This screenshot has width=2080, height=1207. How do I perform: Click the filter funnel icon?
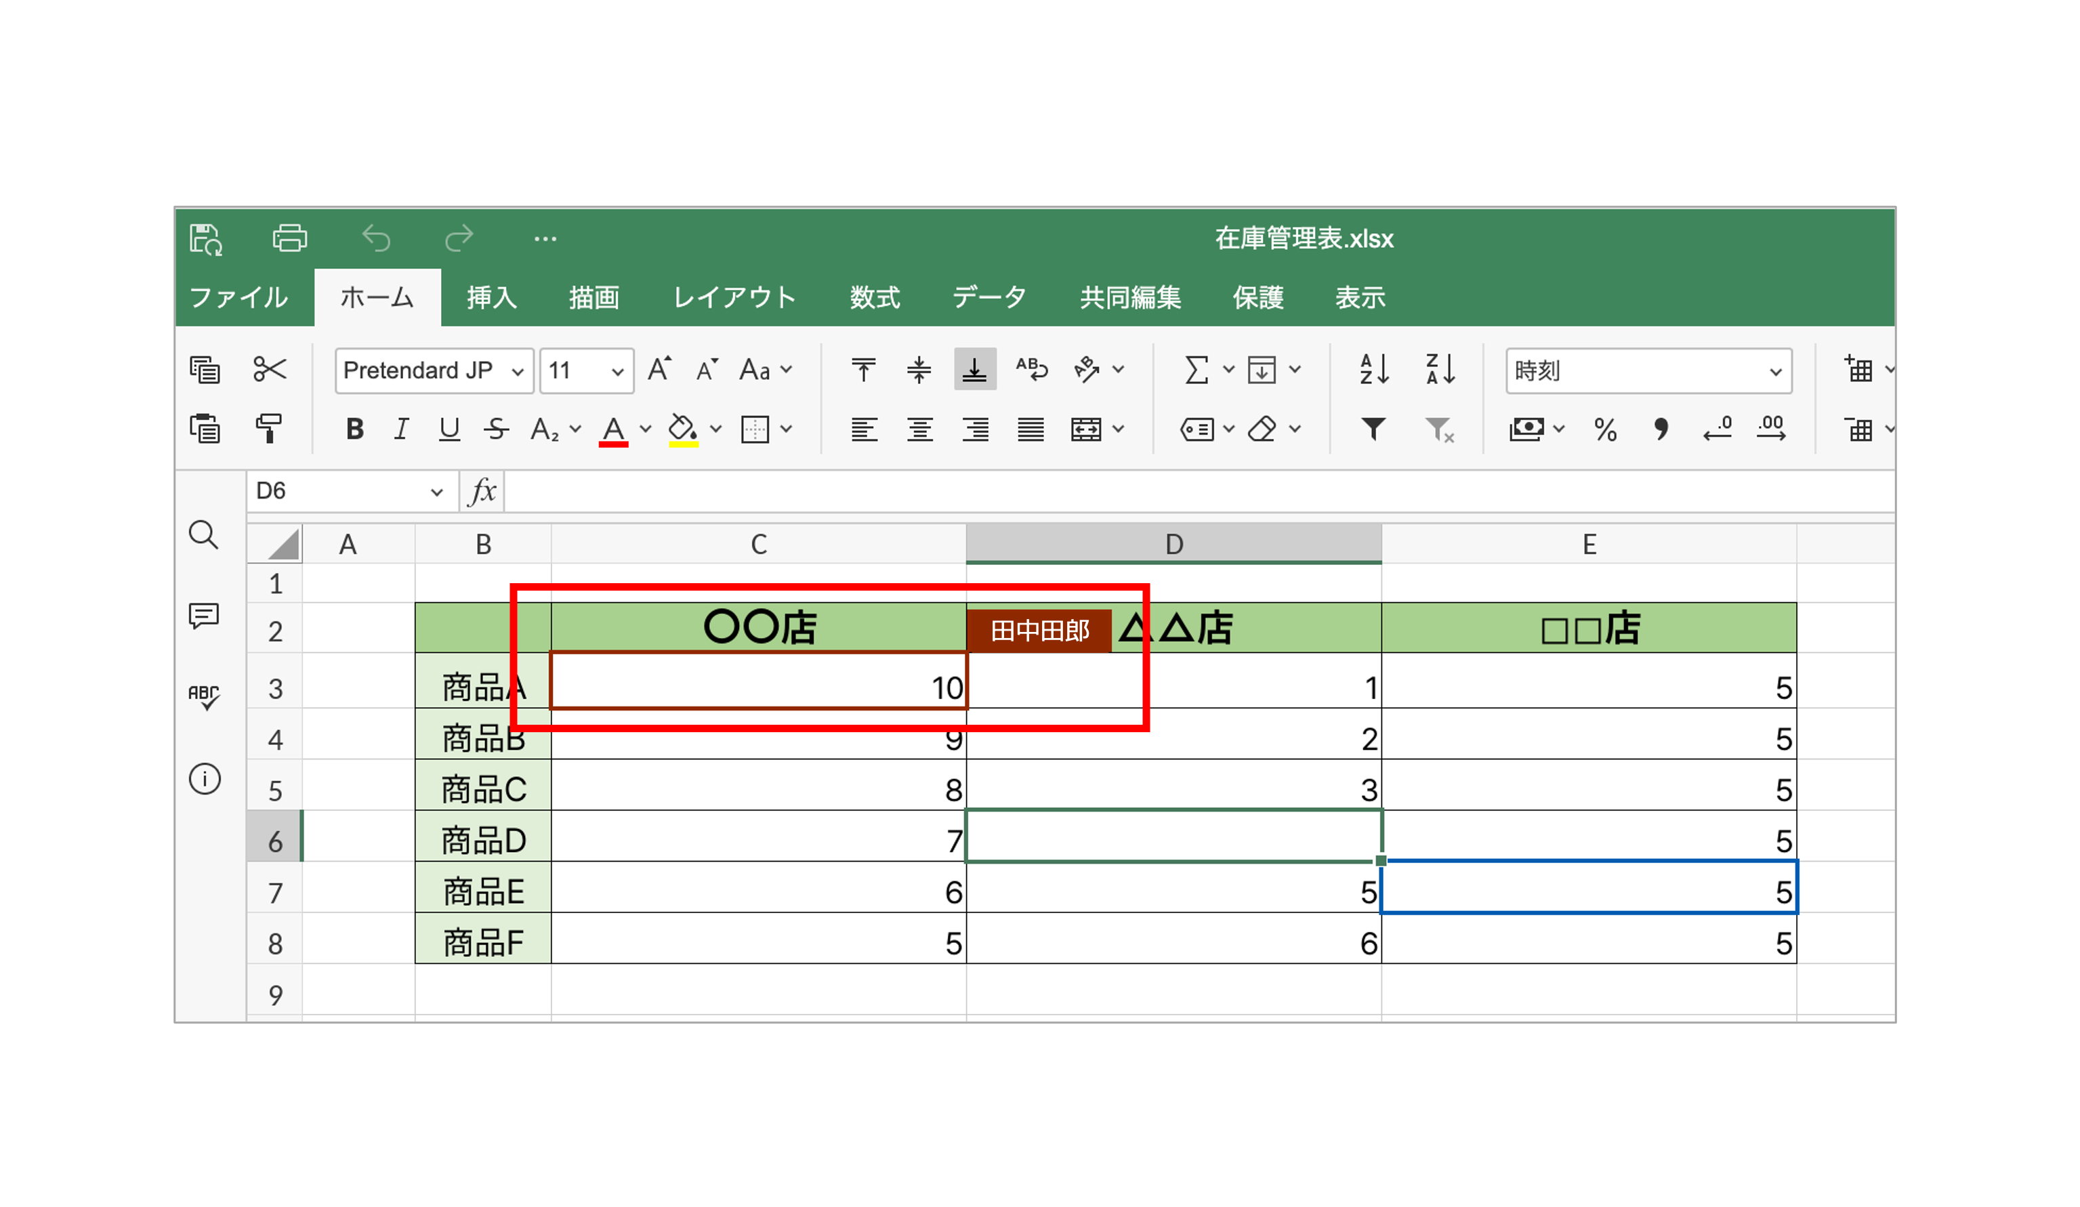[1373, 428]
